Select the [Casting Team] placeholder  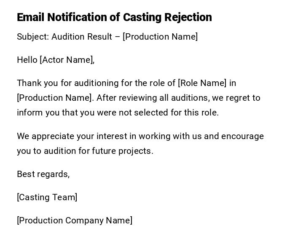pos(47,197)
